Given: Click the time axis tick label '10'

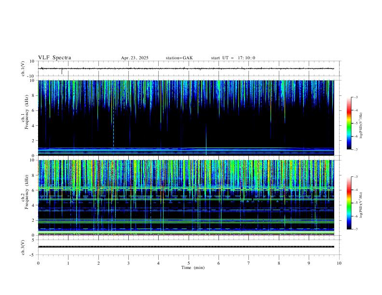Looking at the screenshot, I should click(339, 263).
